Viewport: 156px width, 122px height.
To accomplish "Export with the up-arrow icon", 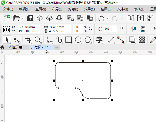I will coord(140,18).
